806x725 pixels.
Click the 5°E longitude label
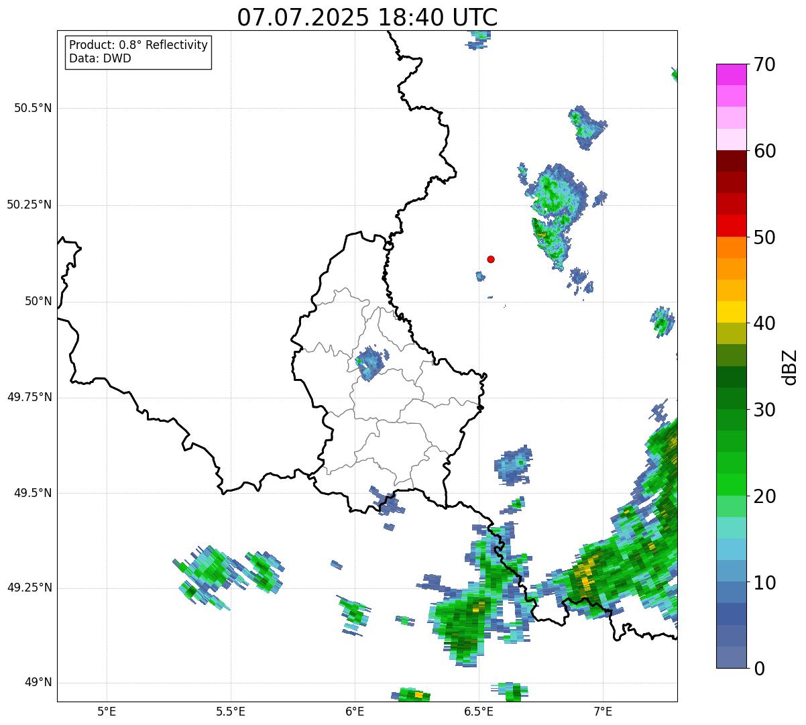coord(107,712)
